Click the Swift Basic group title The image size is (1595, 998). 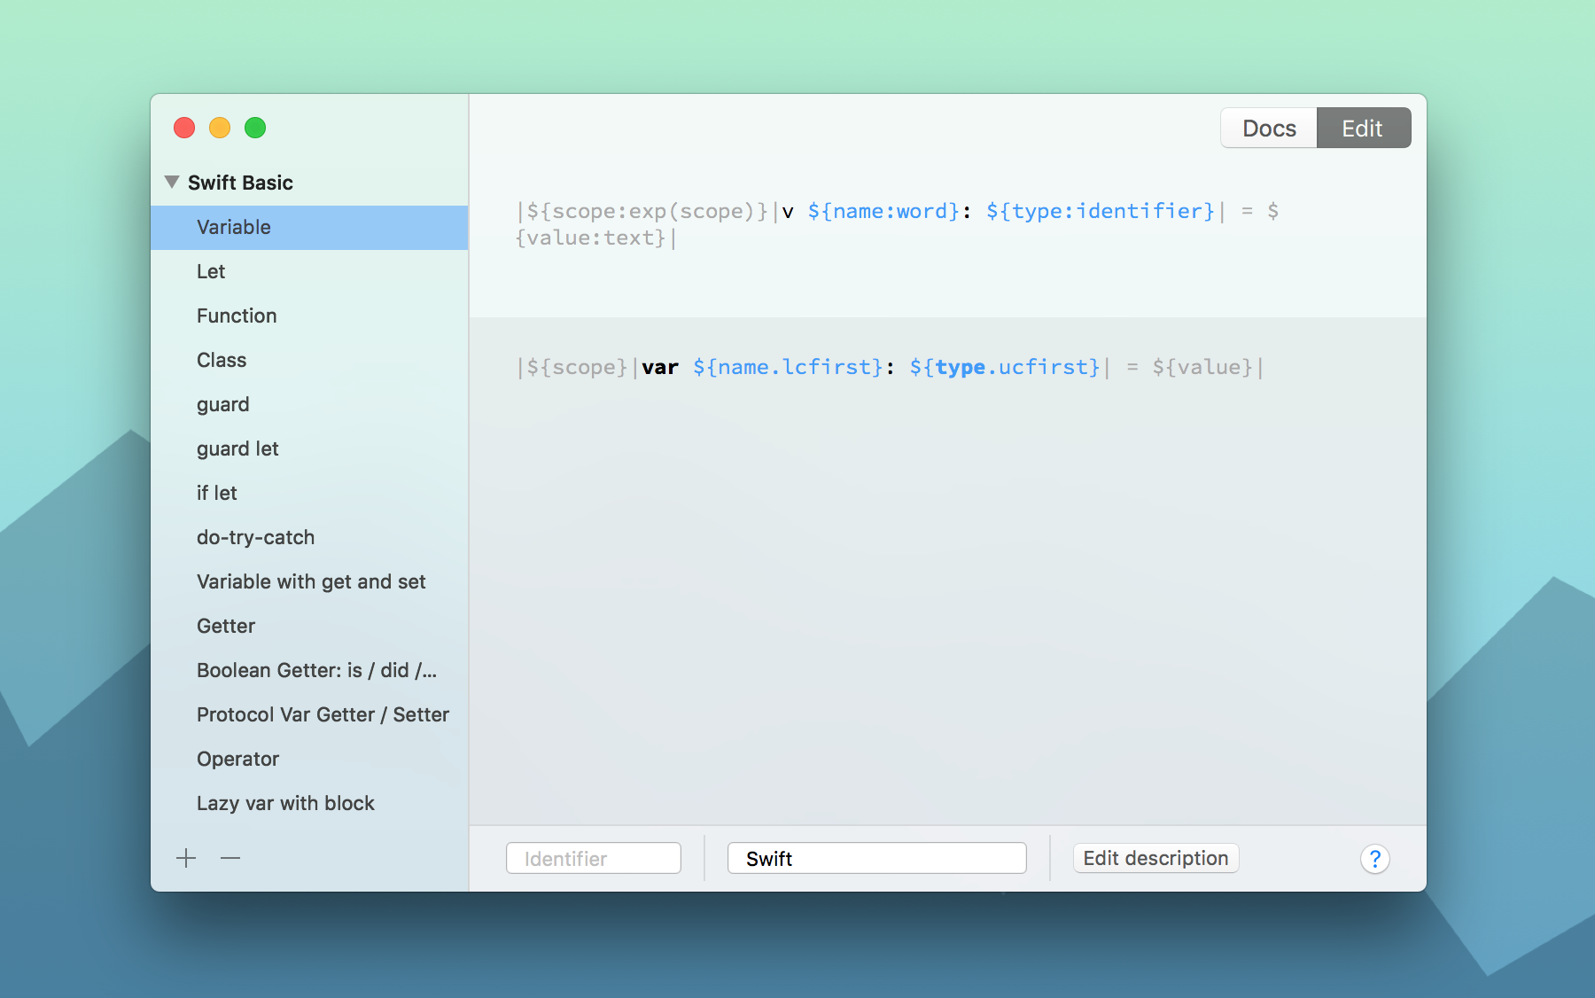pos(240,183)
